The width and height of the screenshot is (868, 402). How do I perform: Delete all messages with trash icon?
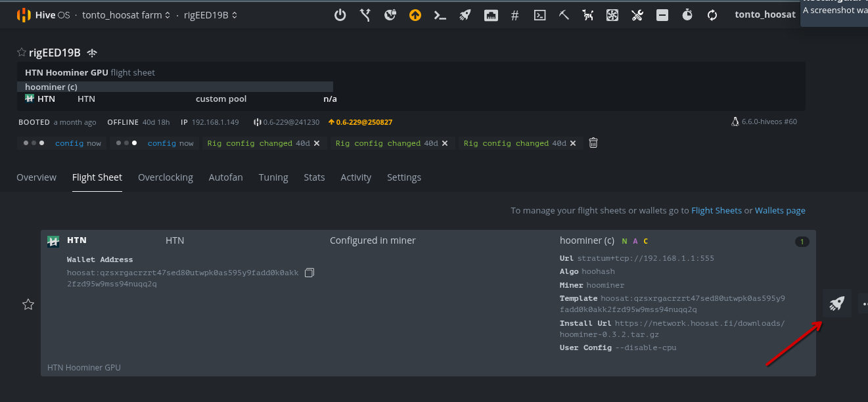(x=593, y=143)
